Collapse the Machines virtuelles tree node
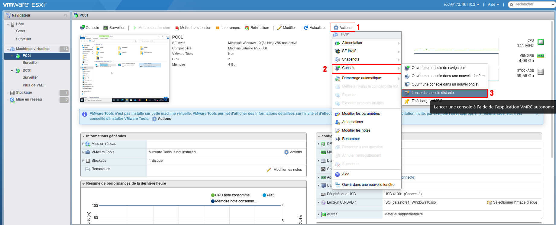This screenshot has width=556, height=225. click(x=8, y=49)
